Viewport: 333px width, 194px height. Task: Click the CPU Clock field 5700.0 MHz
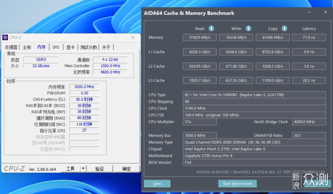(x=254, y=108)
